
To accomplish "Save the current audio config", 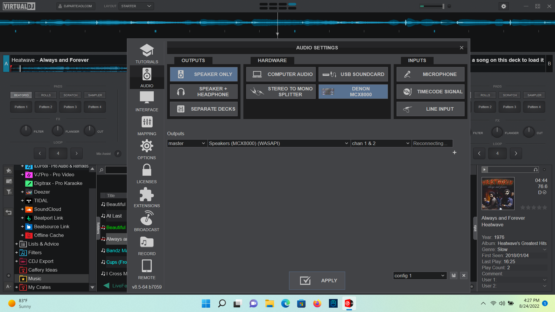I will pos(454,276).
